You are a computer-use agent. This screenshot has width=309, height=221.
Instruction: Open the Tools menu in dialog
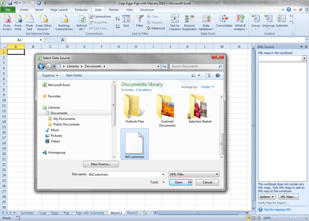point(157,182)
